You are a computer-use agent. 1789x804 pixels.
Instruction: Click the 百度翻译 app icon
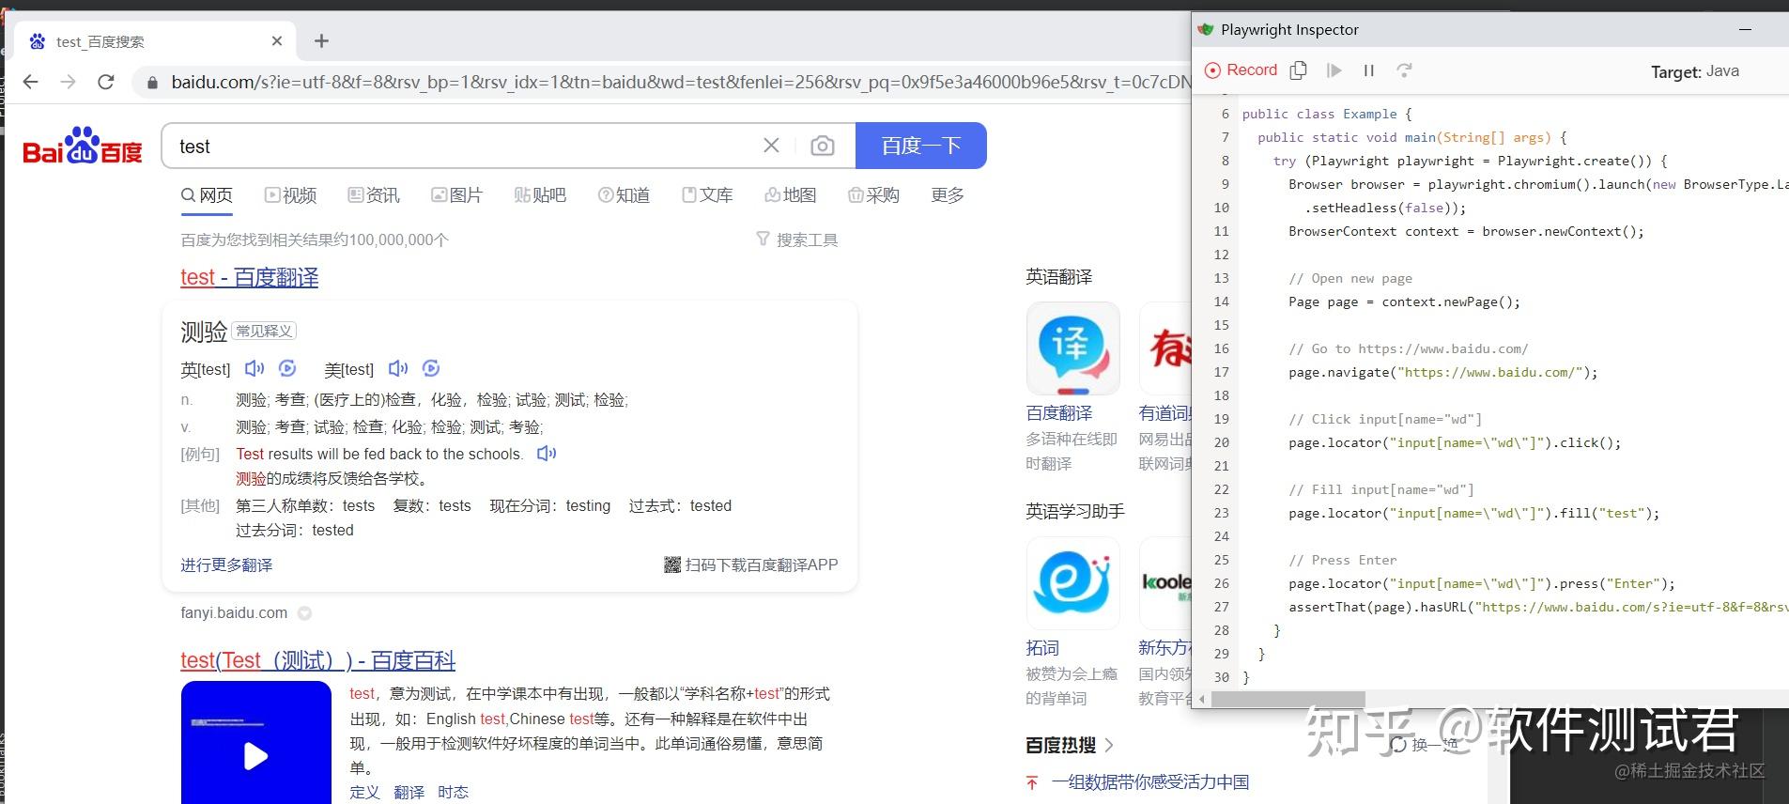tap(1072, 348)
